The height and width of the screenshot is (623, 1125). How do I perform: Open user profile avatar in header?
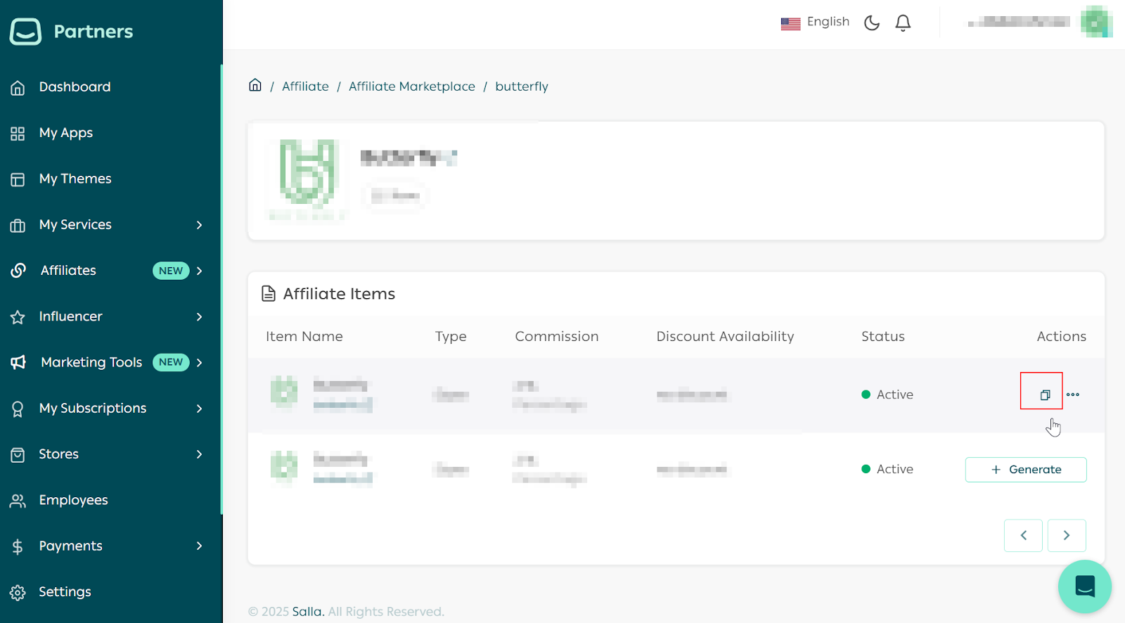pyautogui.click(x=1095, y=22)
